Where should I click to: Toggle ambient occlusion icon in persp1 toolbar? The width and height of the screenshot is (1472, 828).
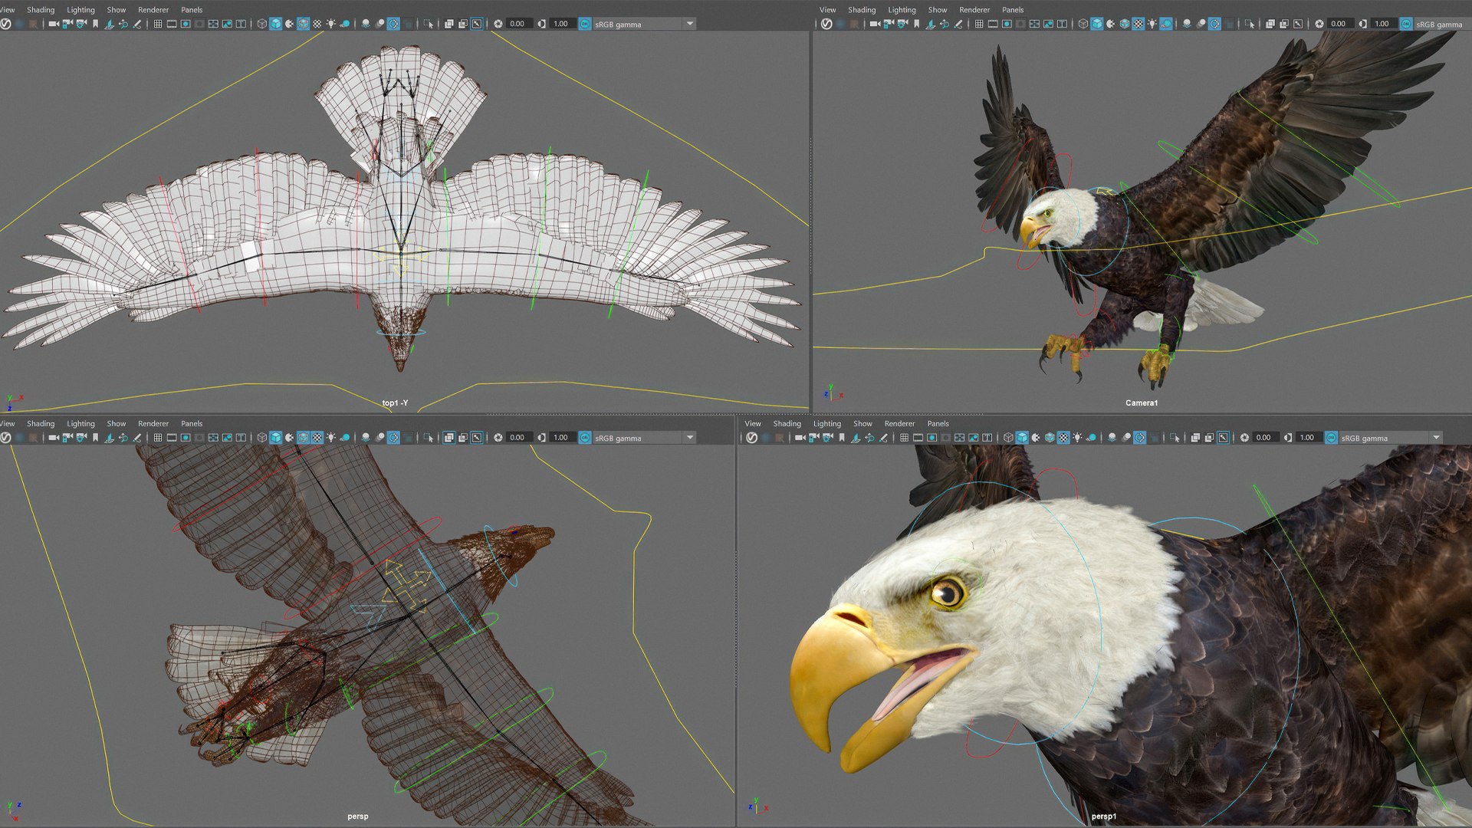[x=1112, y=438]
